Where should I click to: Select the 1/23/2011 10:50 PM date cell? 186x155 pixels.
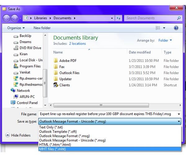tap(144, 61)
